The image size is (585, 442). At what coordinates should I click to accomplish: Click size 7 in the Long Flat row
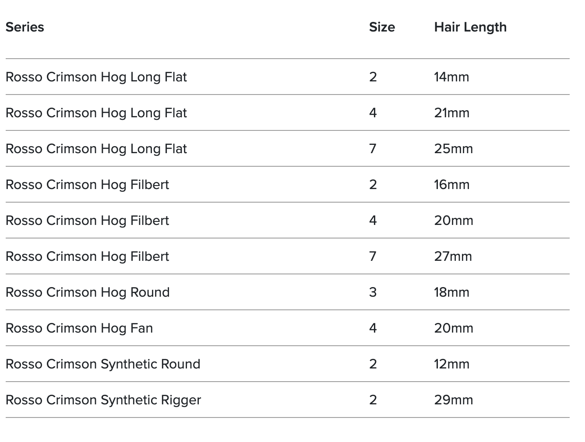tap(373, 149)
